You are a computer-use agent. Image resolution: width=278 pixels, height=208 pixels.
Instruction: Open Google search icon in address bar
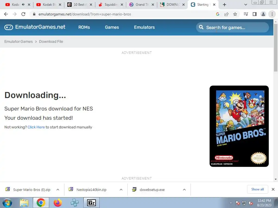218,14
